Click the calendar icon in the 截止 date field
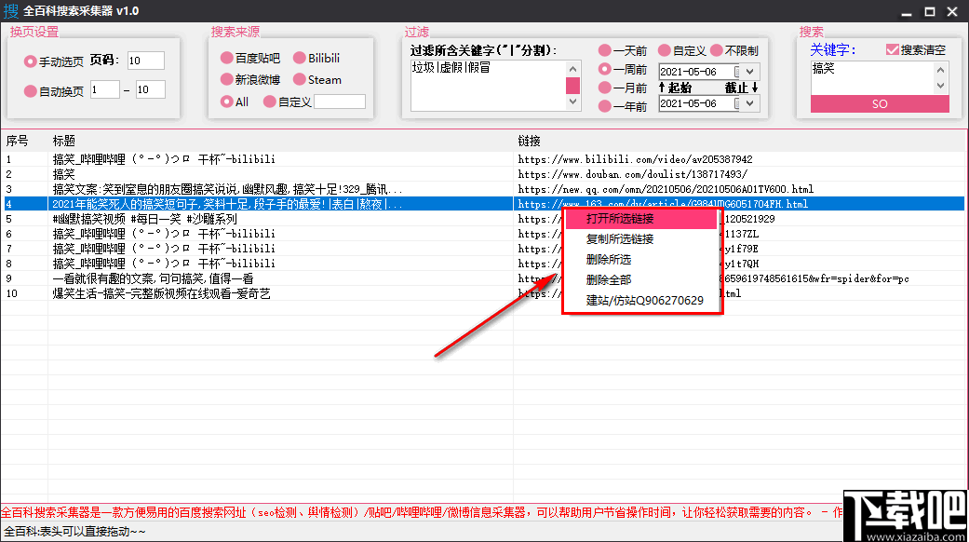This screenshot has width=969, height=542. click(x=736, y=103)
